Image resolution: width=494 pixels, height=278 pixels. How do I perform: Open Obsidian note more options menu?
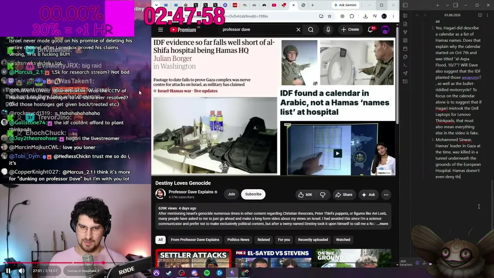pyautogui.click(x=487, y=15)
